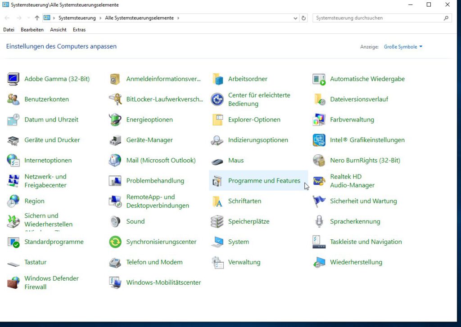This screenshot has width=461, height=327.
Task: Click the forward navigation arrow
Action: (19, 18)
